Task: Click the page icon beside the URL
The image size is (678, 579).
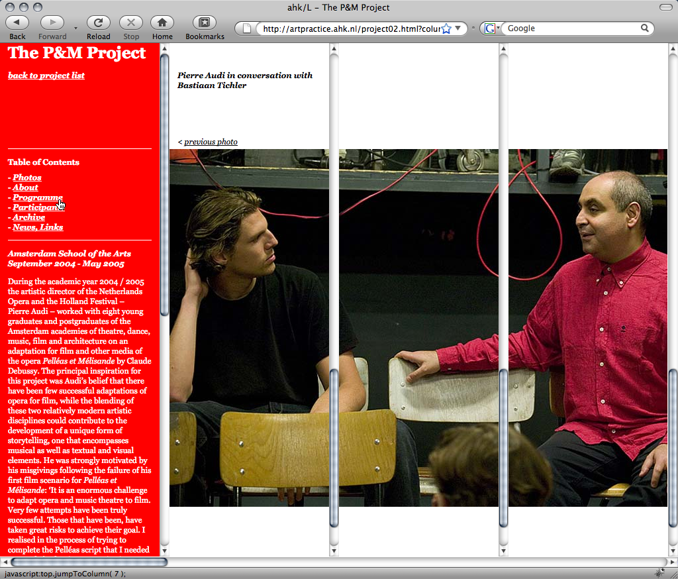Action: point(246,28)
